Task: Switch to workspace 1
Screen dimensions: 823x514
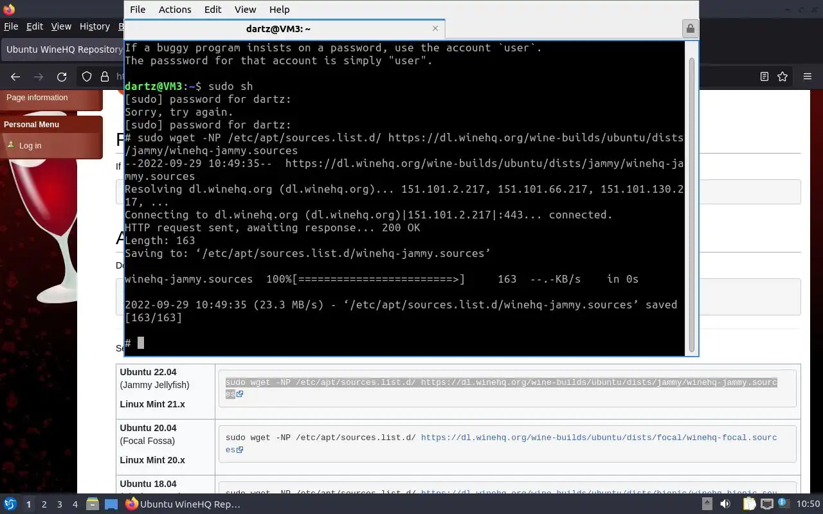Action: pos(28,504)
